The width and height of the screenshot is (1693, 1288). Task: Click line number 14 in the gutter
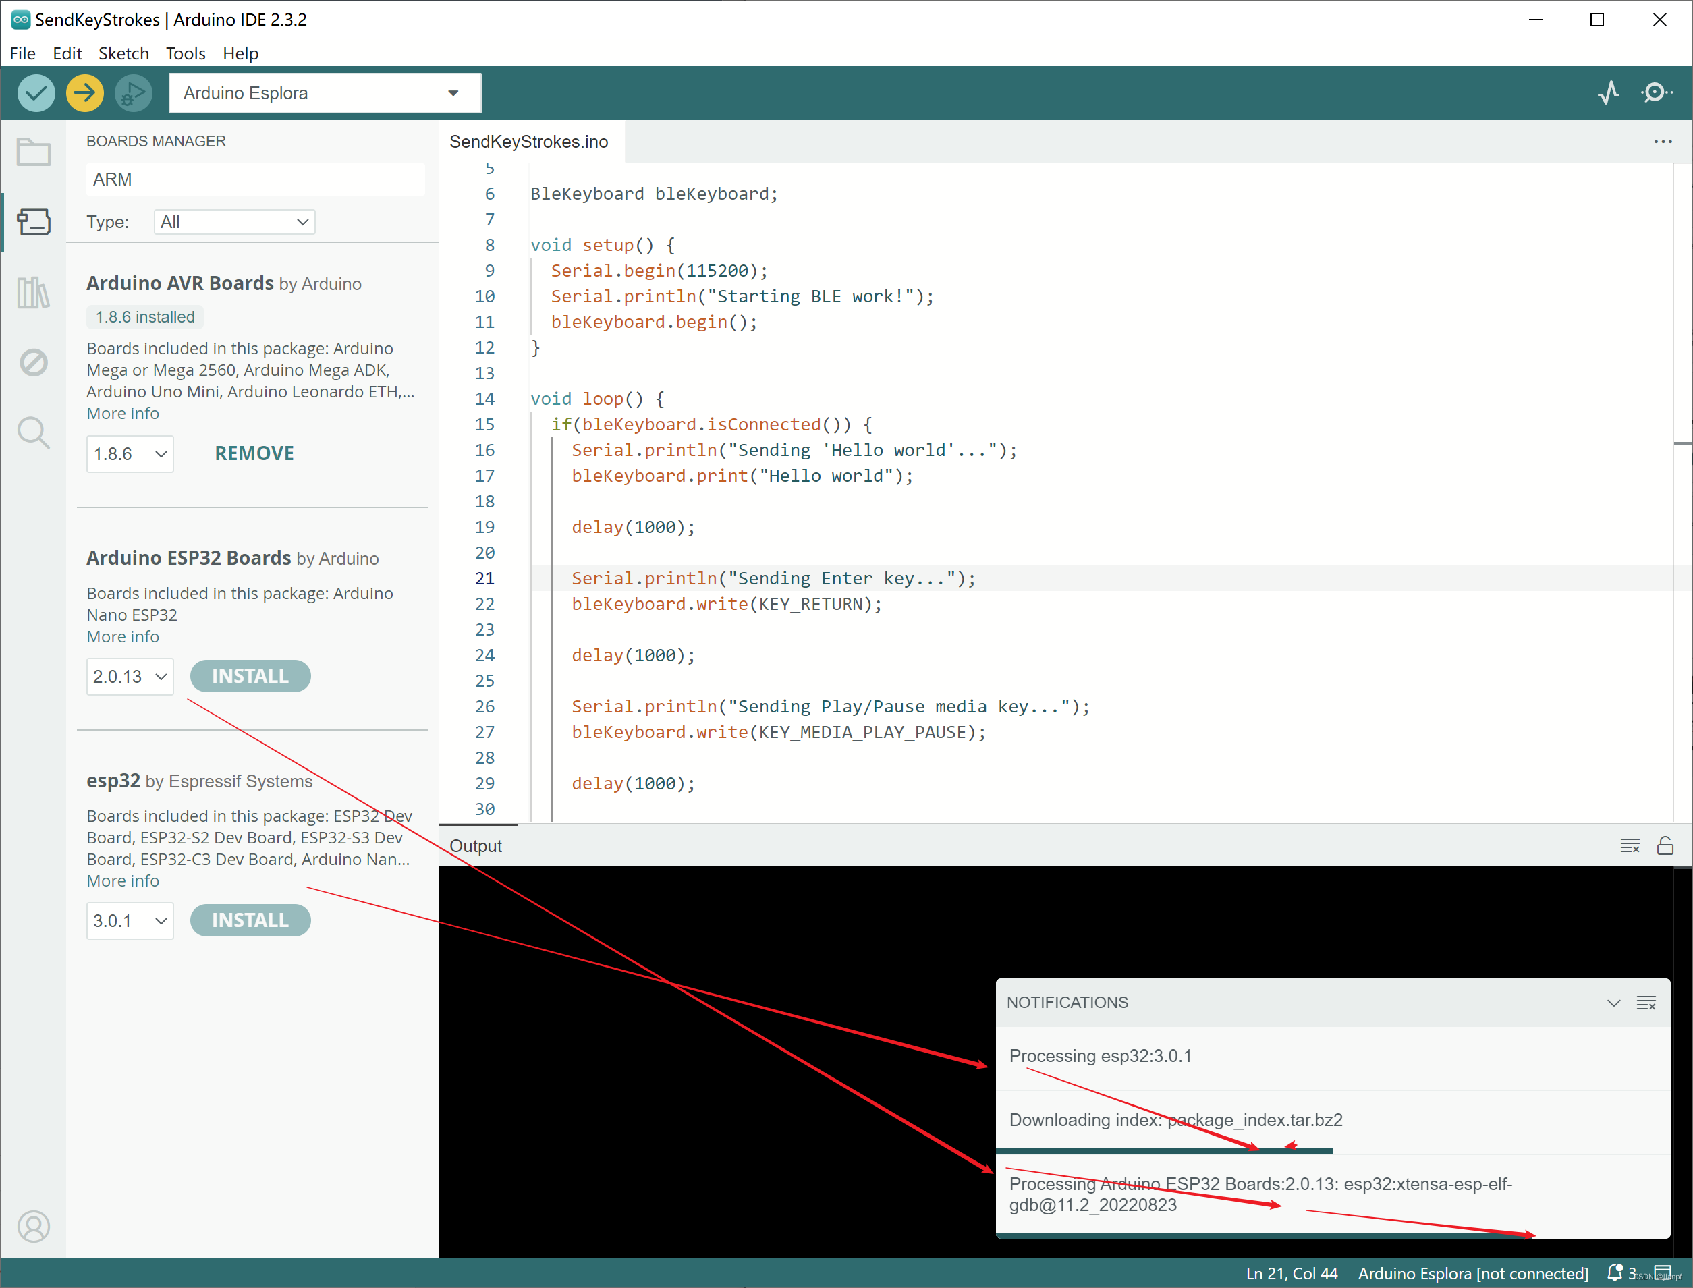pos(484,399)
